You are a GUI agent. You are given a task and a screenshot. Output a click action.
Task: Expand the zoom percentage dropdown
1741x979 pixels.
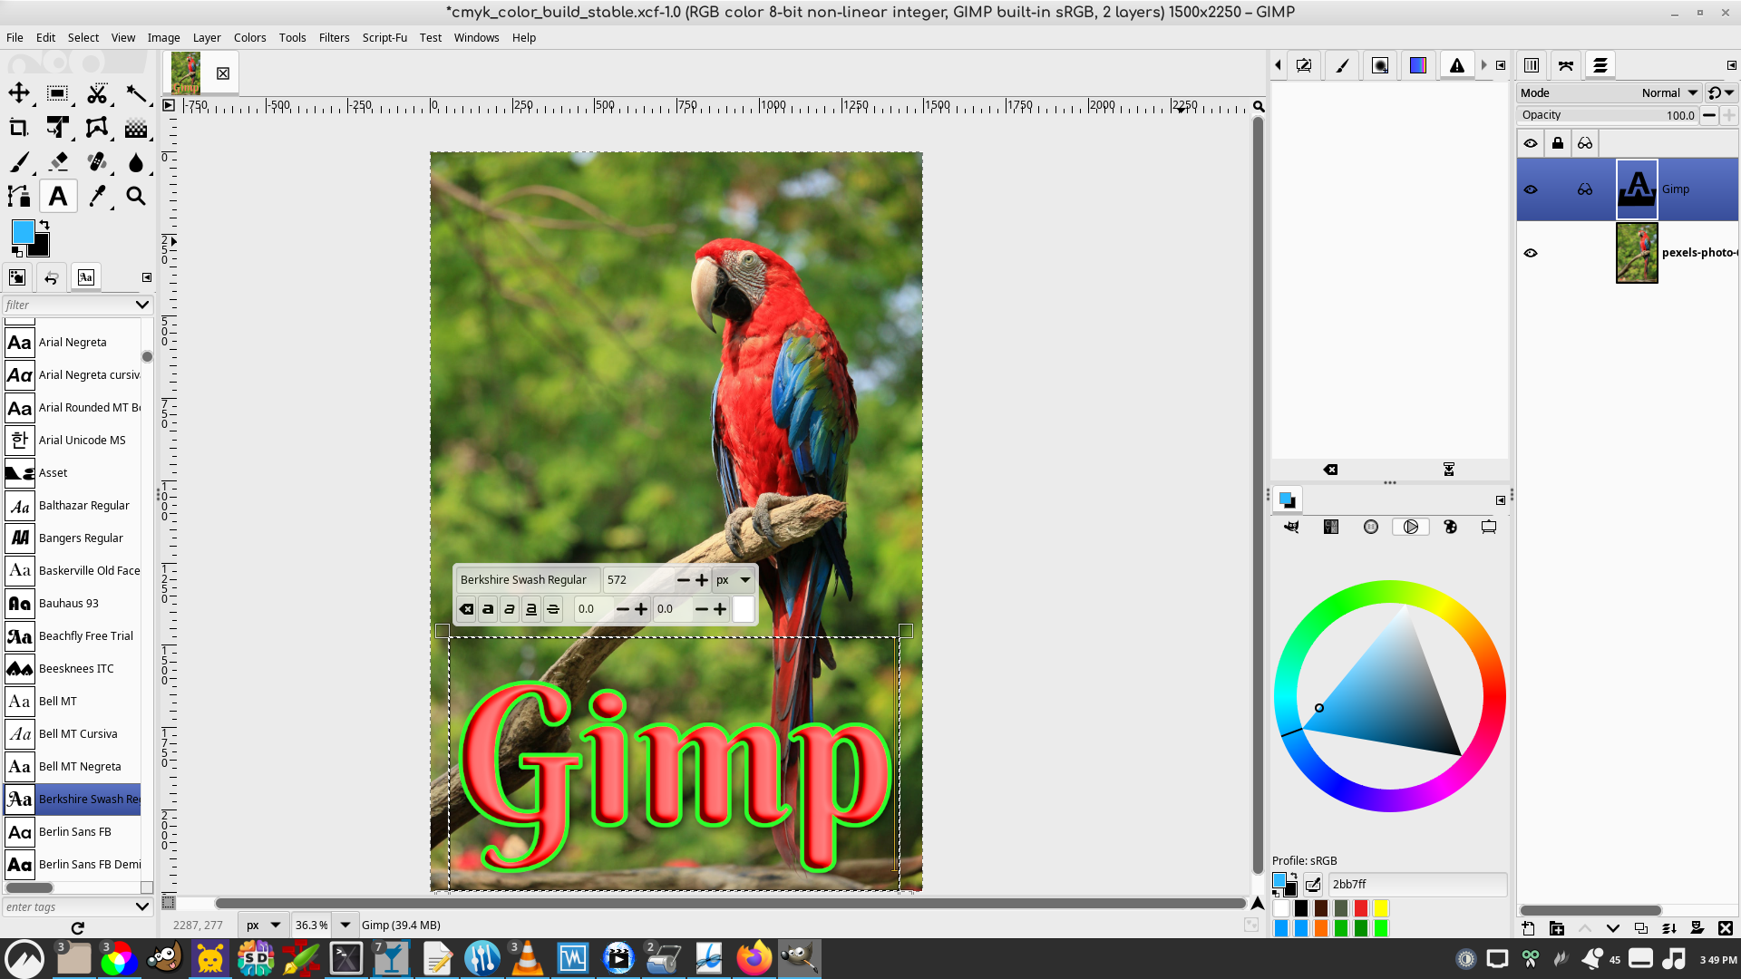(345, 925)
